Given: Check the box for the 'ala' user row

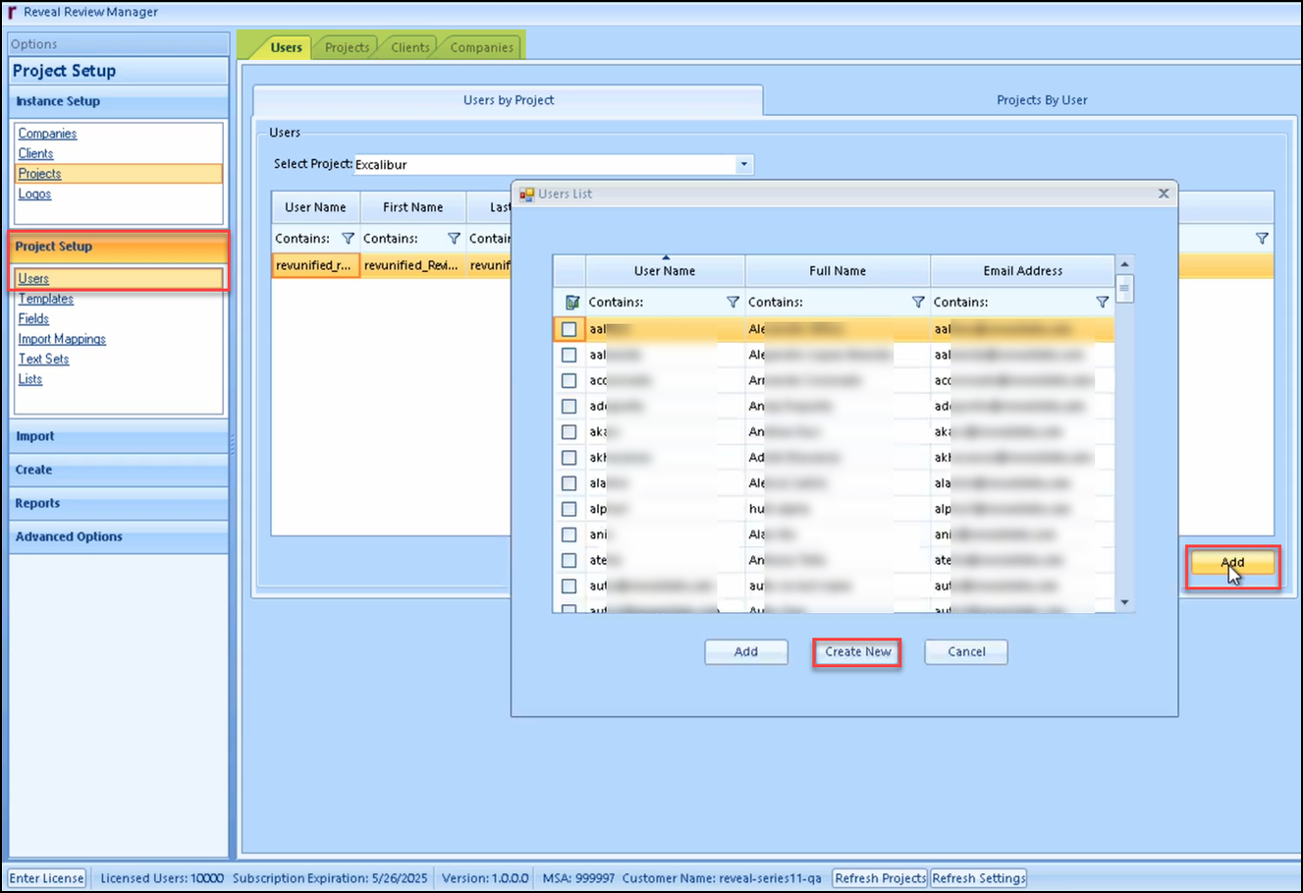Looking at the screenshot, I should coord(569,482).
